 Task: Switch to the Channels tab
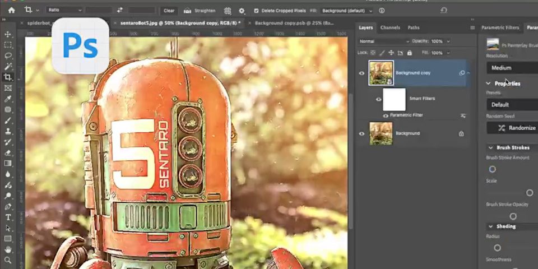tap(390, 27)
